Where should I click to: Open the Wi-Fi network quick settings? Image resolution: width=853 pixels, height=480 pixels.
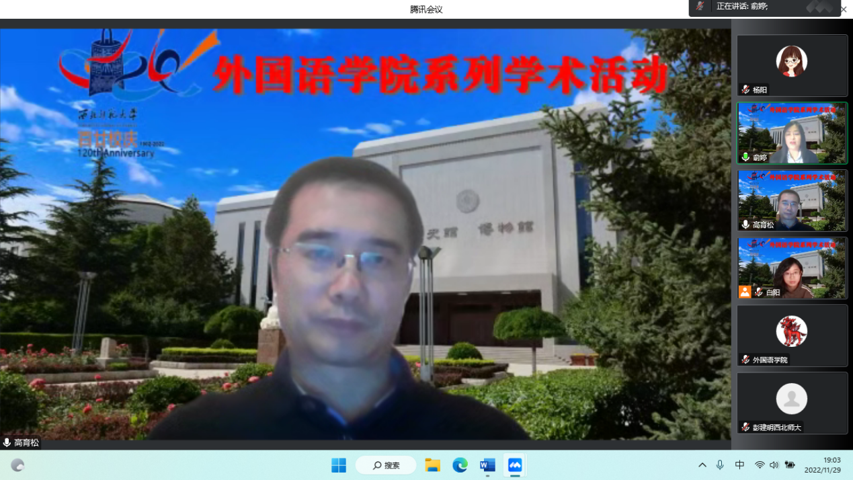tap(760, 465)
